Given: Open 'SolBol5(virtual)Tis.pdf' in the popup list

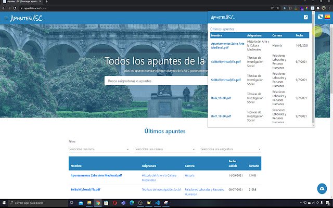Looking at the screenshot, I should (x=226, y=80).
